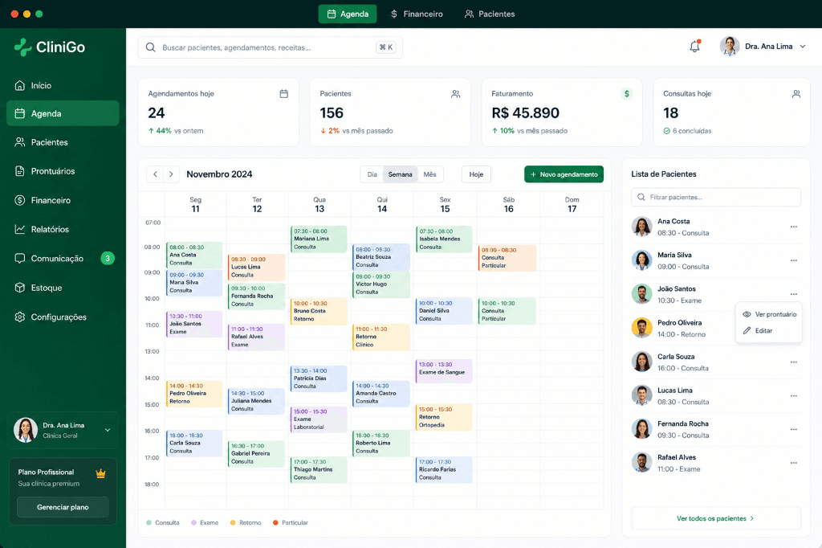The image size is (822, 548).
Task: Open Ver todos os pacientes link
Action: tap(715, 518)
